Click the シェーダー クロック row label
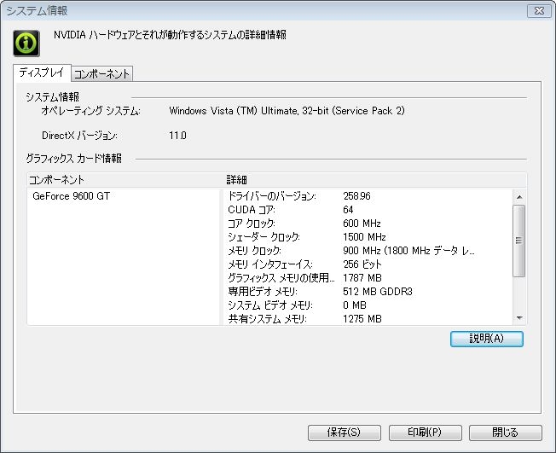This screenshot has width=556, height=453. point(264,237)
